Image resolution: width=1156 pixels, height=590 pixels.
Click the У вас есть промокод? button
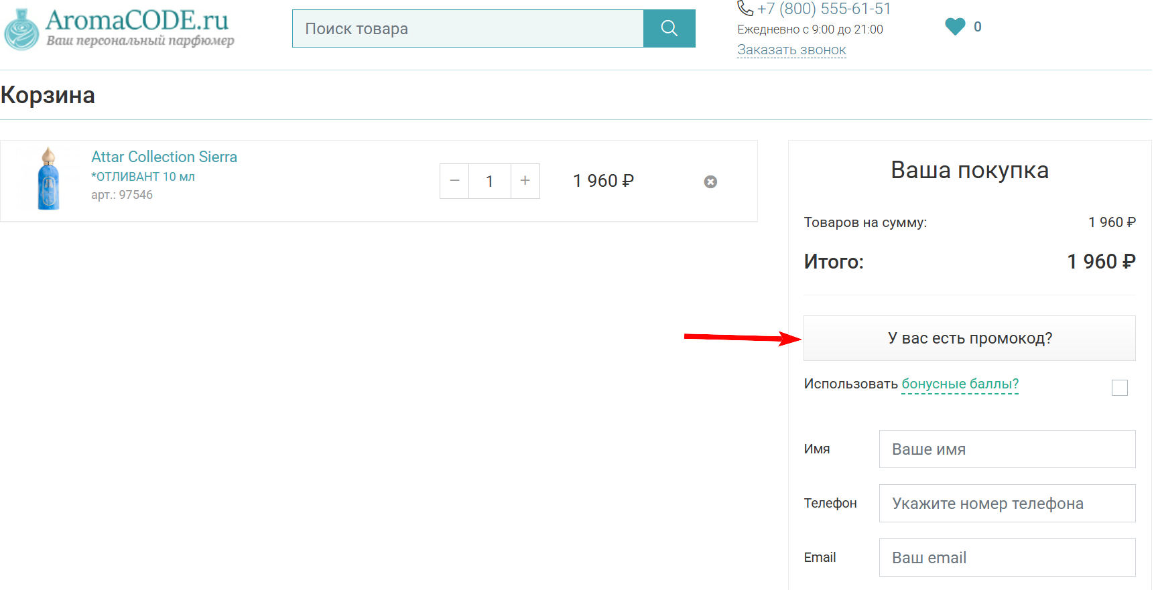(x=970, y=338)
